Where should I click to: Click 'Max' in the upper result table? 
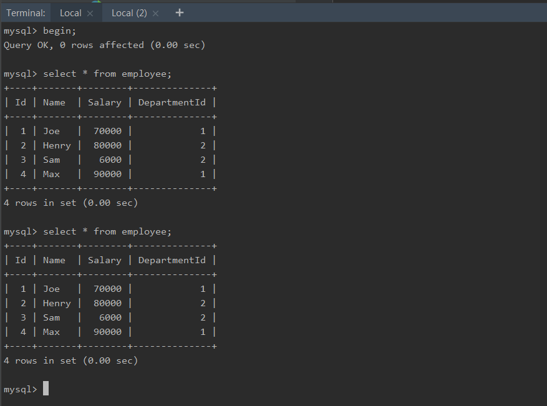[x=51, y=174]
